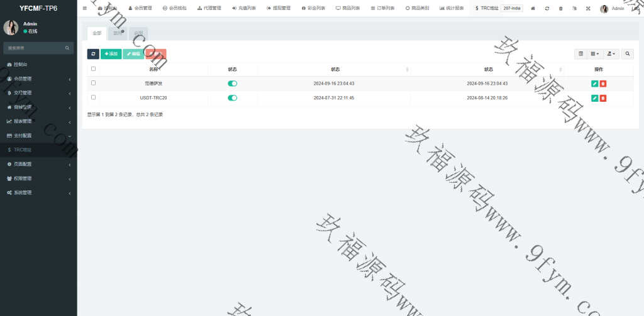The image size is (644, 316).
Task: Delete the USDT-TRC20 row with trash icon
Action: pos(603,98)
